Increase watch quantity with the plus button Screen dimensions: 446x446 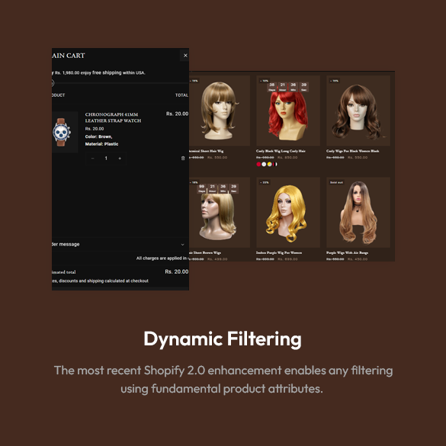pos(120,159)
